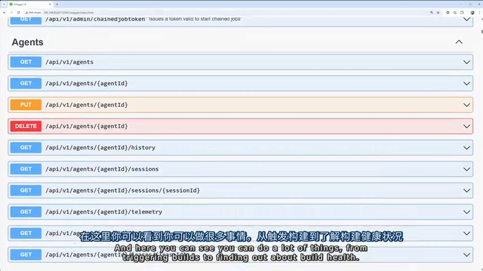This screenshot has width=483, height=271.
Task: Click the Not secure warning icon
Action: click(27, 12)
